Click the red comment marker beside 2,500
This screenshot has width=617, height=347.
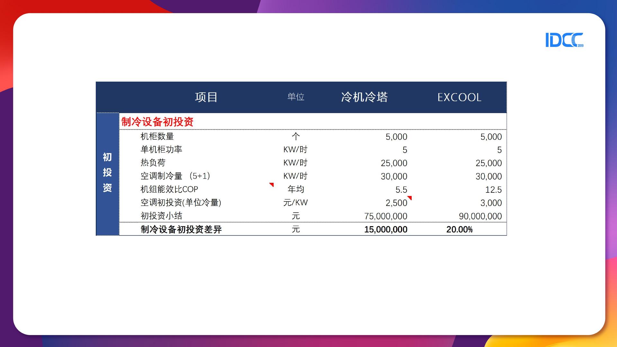point(410,198)
